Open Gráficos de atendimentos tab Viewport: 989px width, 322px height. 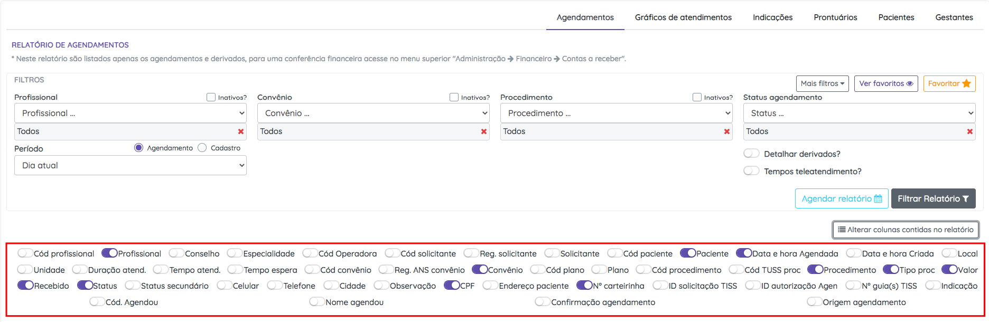point(683,17)
